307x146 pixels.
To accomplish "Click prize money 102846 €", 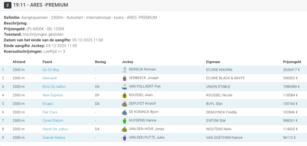I will pos(290,112).
